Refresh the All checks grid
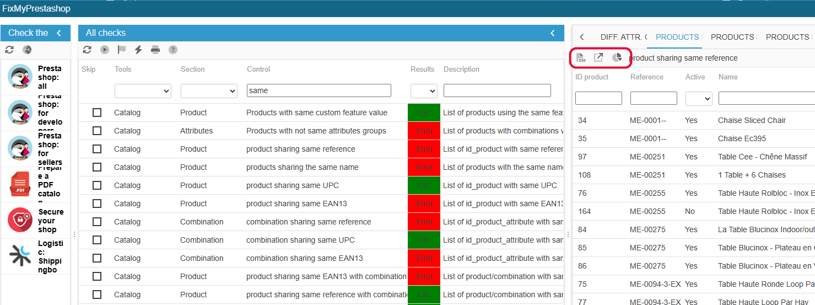 pos(87,50)
